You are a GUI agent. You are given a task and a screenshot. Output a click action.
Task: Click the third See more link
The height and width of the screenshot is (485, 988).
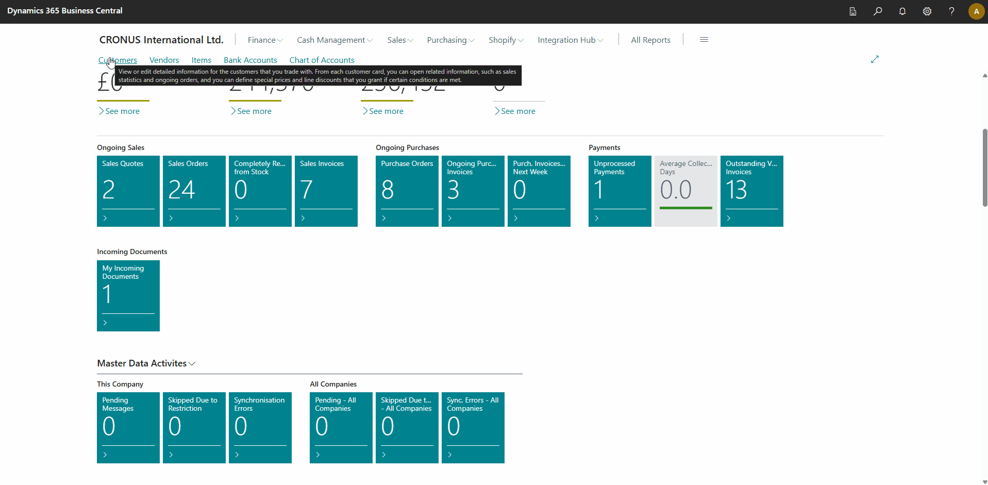(383, 111)
